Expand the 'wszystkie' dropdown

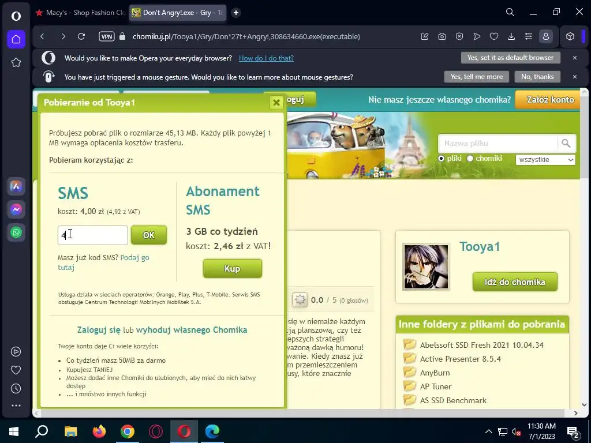545,160
